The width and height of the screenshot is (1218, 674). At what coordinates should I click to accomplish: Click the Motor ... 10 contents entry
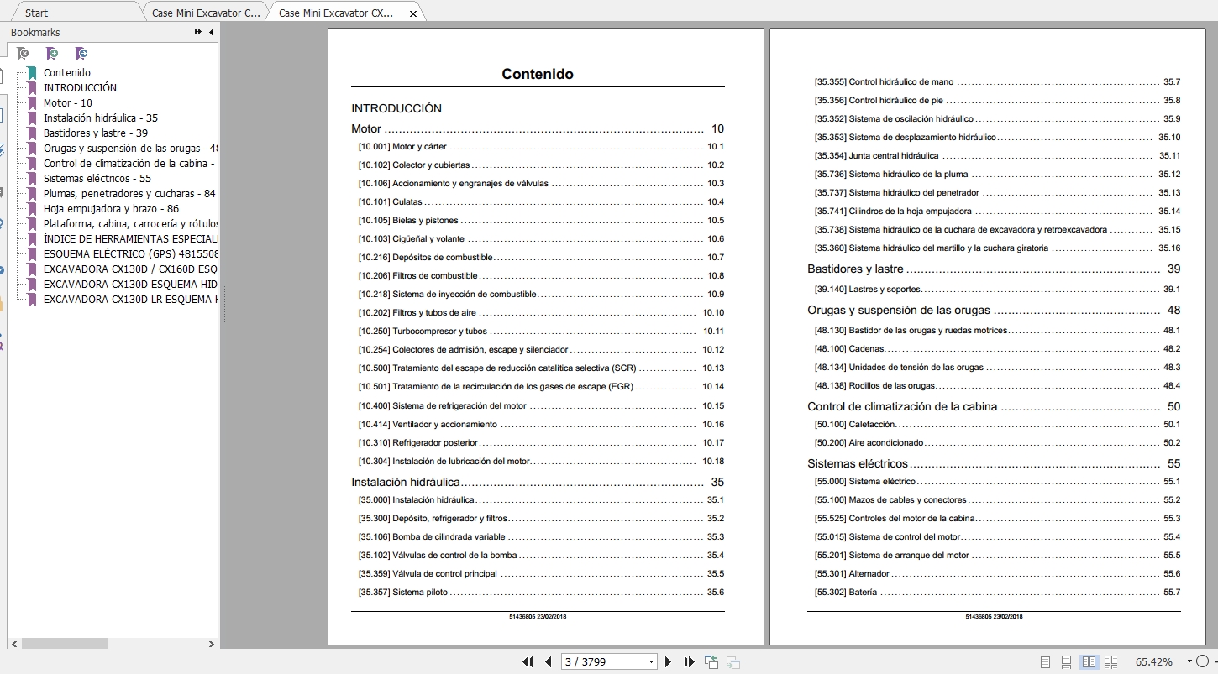coord(538,129)
